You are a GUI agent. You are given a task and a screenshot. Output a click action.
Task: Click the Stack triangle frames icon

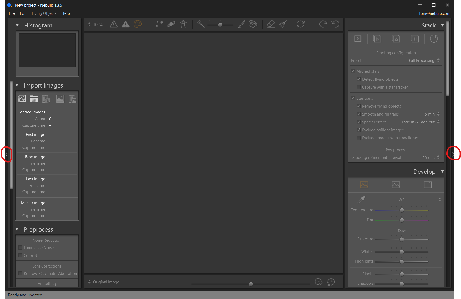point(396,39)
